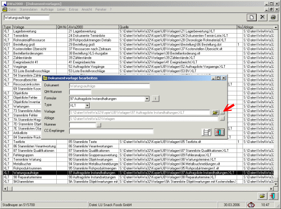The width and height of the screenshot is (281, 209).
Task: Select the 87 Stammliste Qualifikationen Vorlage cell
Action: (x=34, y=151)
